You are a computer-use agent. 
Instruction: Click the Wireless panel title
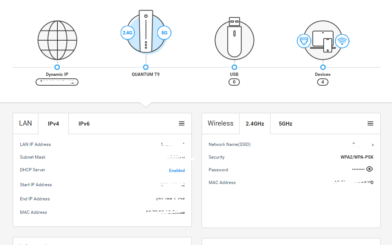point(221,123)
